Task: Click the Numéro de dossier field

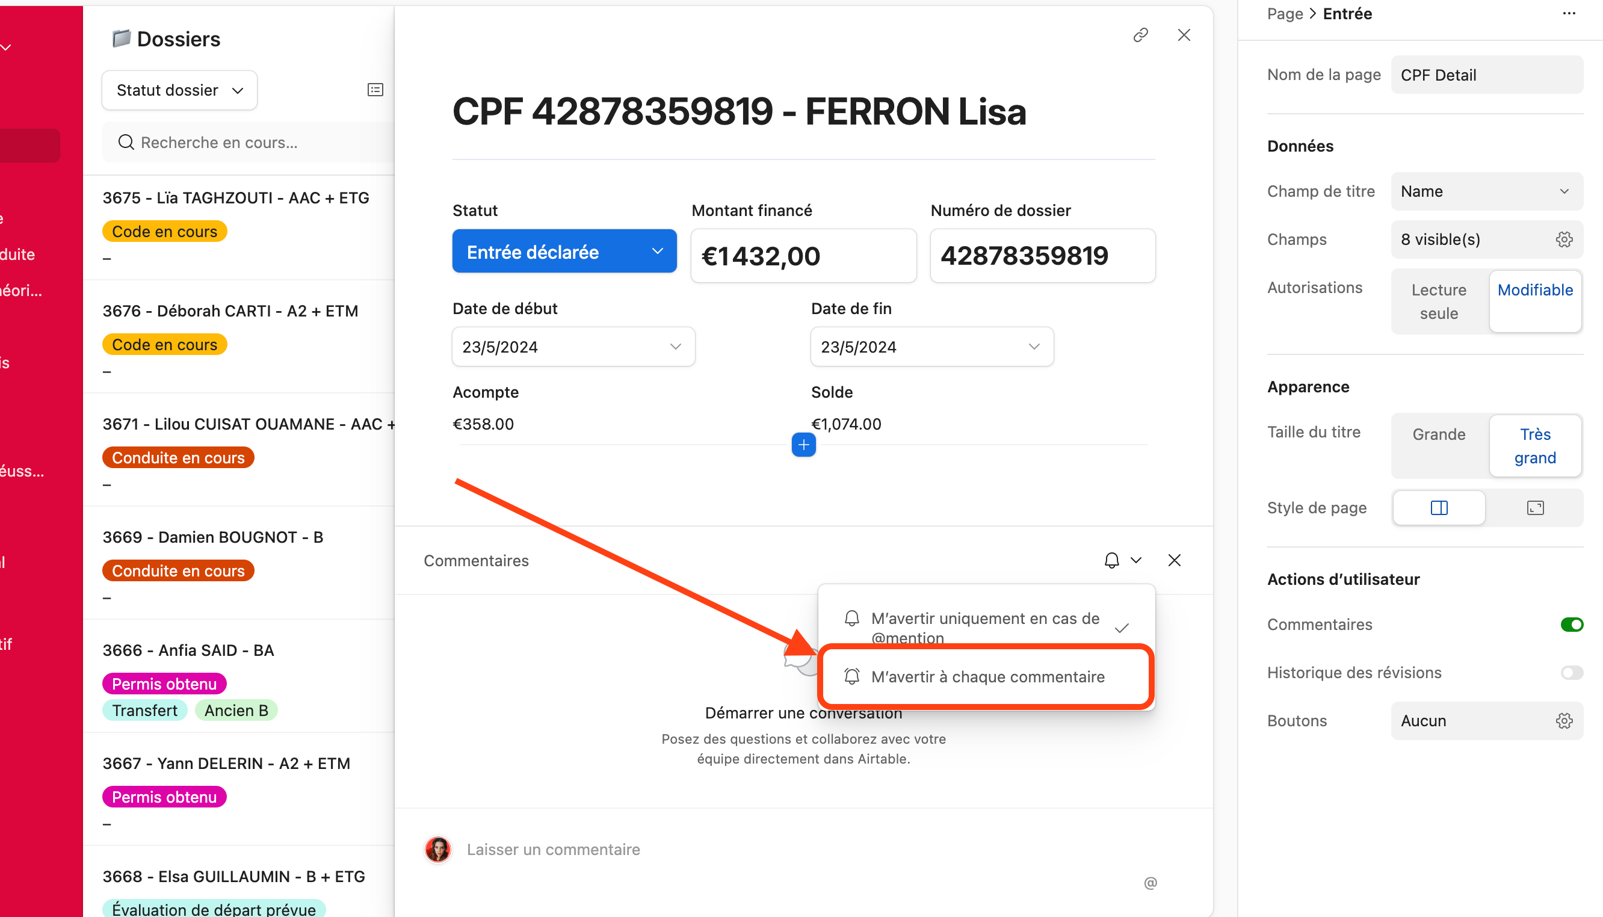Action: (x=1042, y=256)
